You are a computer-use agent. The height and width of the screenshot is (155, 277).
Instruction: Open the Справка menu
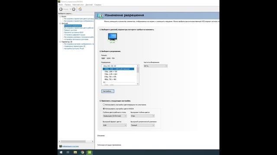point(98,5)
